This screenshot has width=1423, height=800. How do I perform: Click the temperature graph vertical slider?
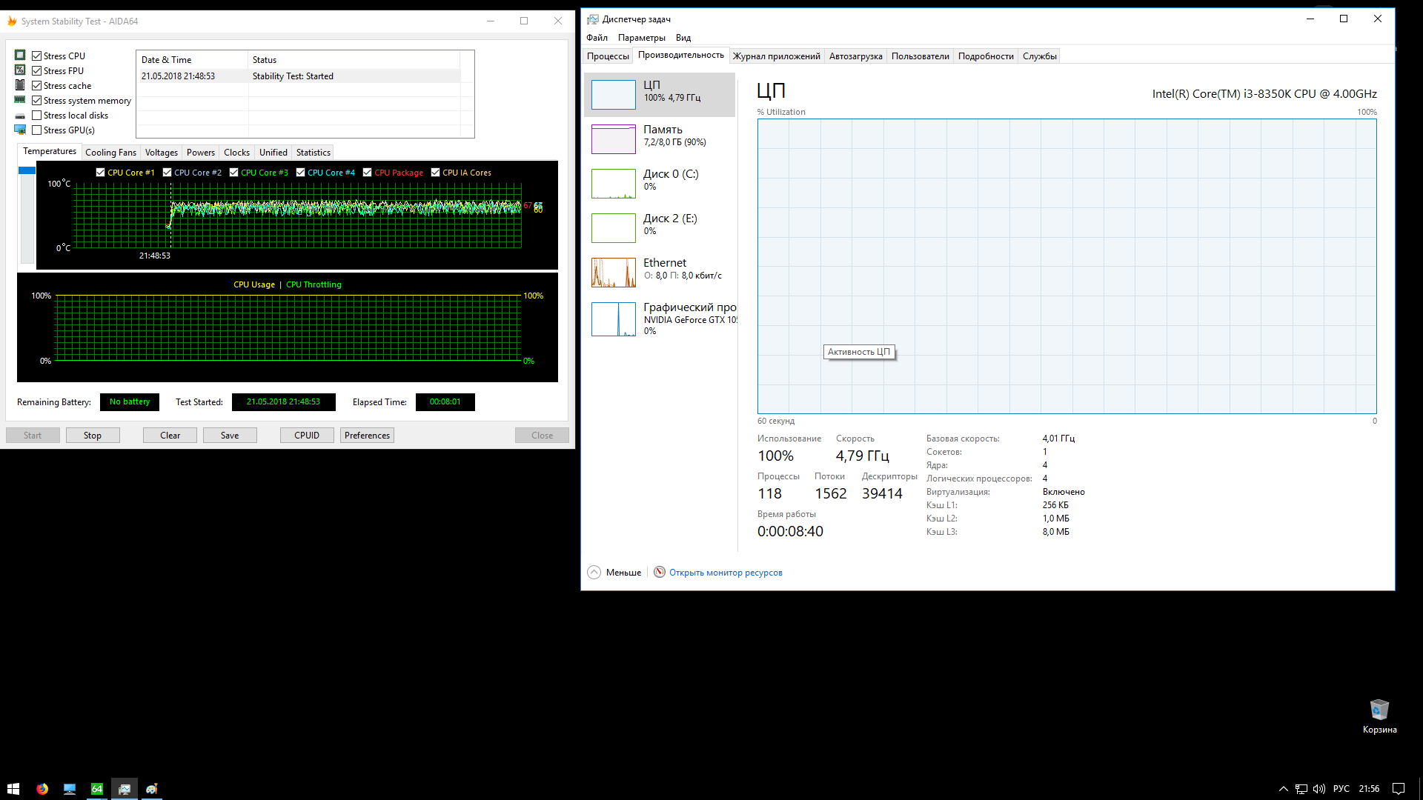(x=27, y=171)
